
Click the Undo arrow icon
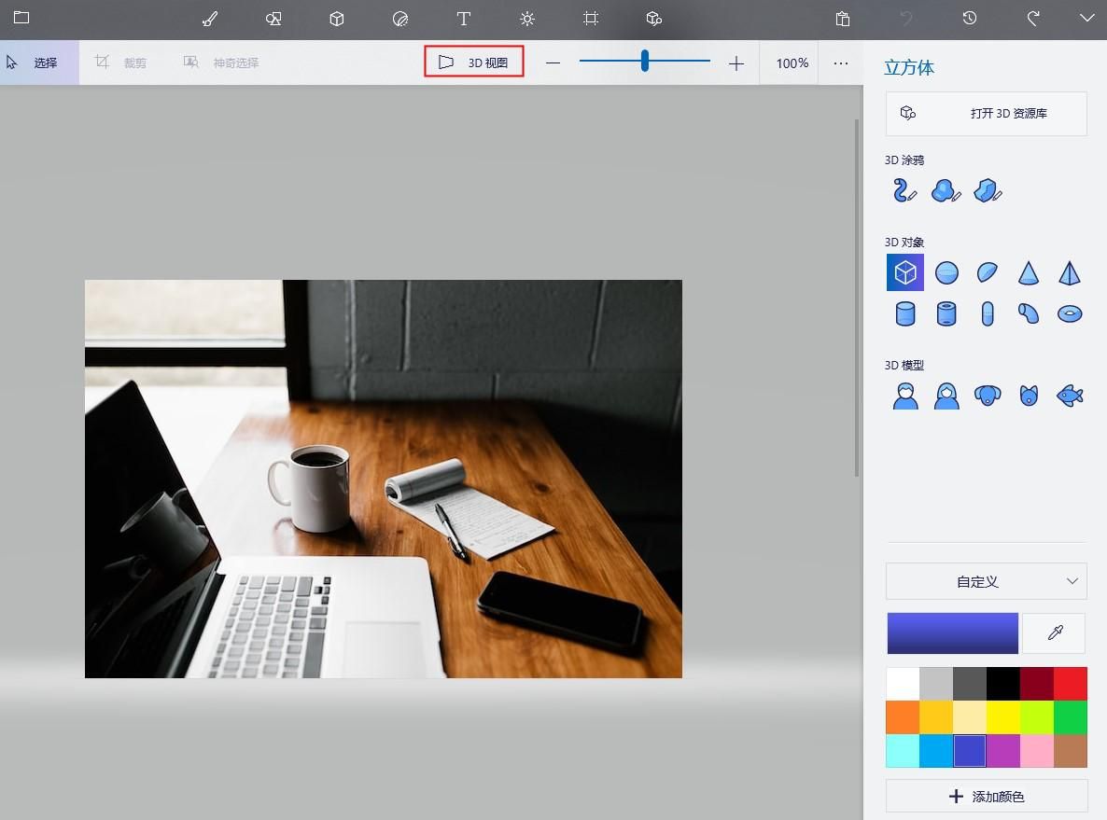click(x=905, y=18)
